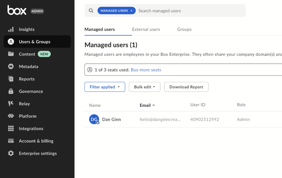Image resolution: width=282 pixels, height=178 pixels.
Task: Open the Filter applied dropdown
Action: pyautogui.click(x=105, y=87)
